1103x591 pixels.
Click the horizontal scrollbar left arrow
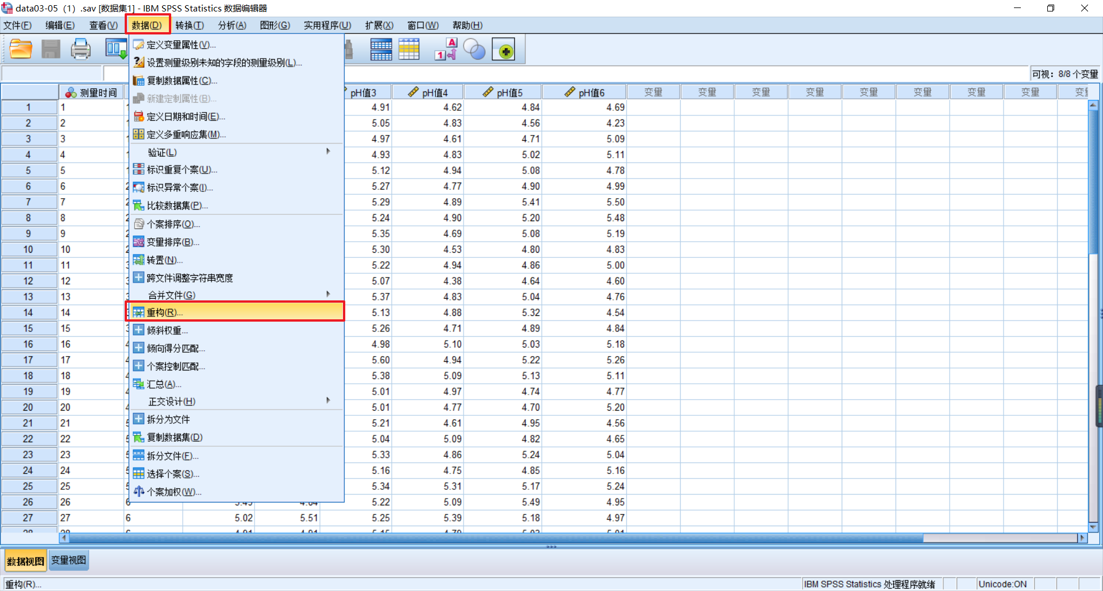pyautogui.click(x=64, y=538)
